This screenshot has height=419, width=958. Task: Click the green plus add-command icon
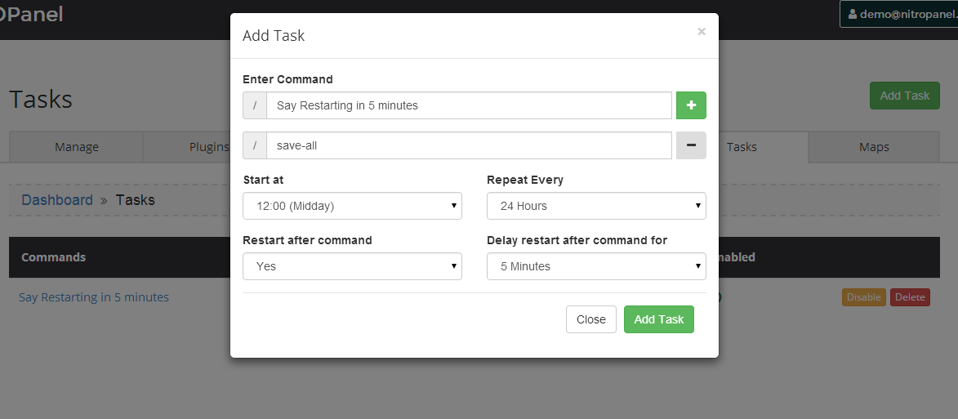(x=691, y=105)
